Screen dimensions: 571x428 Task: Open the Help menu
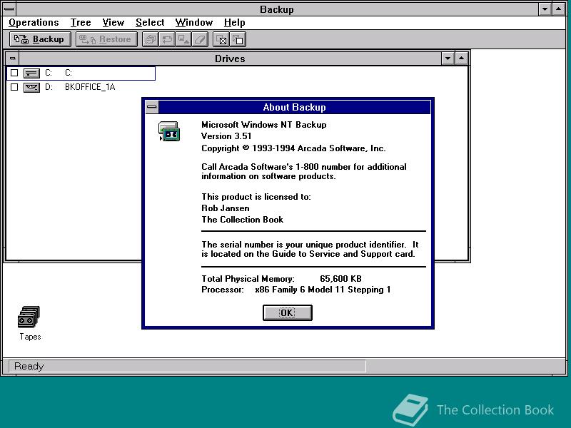pos(234,23)
